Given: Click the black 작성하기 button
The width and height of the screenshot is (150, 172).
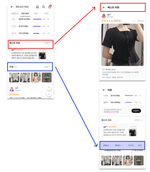Looking at the screenshot, I should (x=136, y=111).
